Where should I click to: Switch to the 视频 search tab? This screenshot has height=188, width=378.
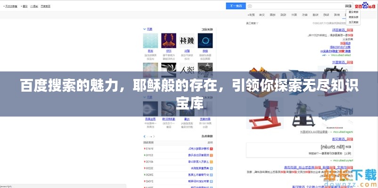click(x=284, y=15)
